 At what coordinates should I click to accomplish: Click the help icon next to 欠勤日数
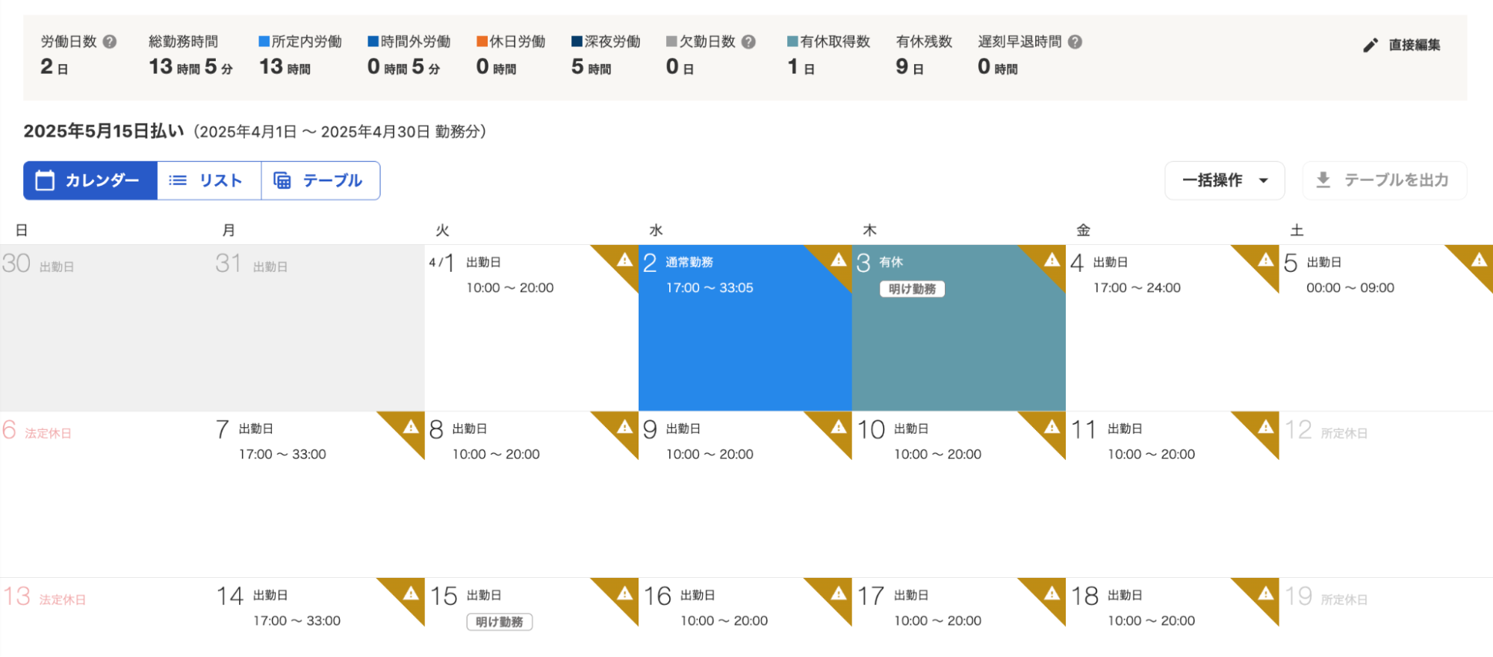point(748,42)
